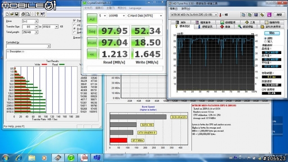Click question-mark Help icon in ATTO toolbar
288x162 pixels.
point(38,14)
